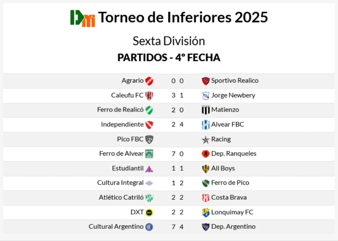338x241 pixels.
Task: Click the Racing star crest
Action: 206,139
